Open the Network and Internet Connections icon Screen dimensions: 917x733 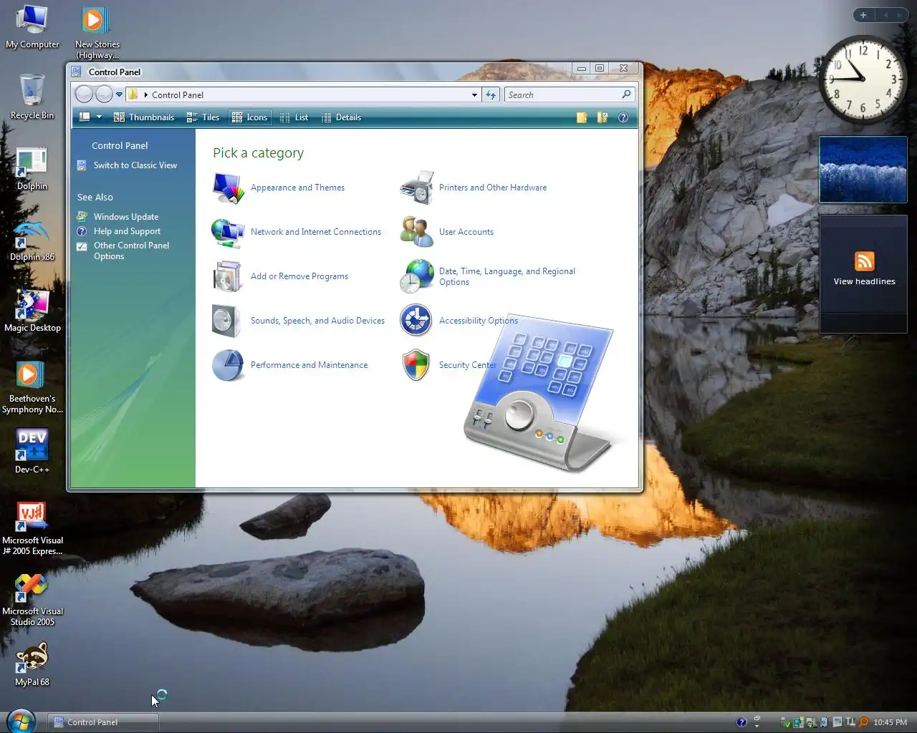[229, 232]
